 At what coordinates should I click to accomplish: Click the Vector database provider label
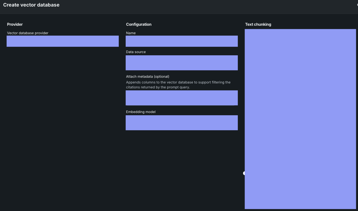[x=28, y=33]
